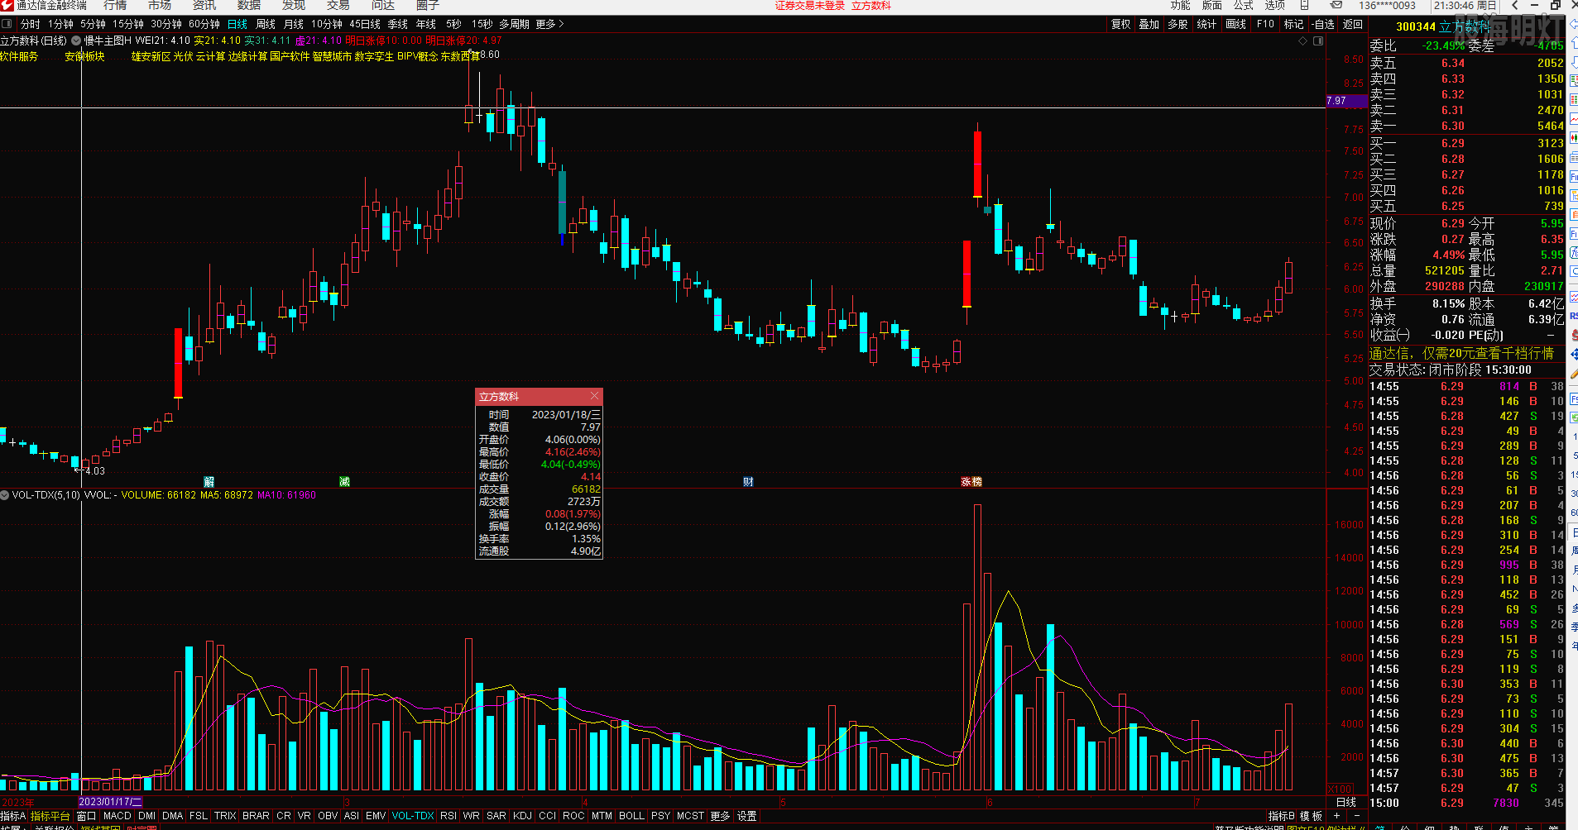Click the 复权 button
1578x830 pixels.
(1121, 24)
